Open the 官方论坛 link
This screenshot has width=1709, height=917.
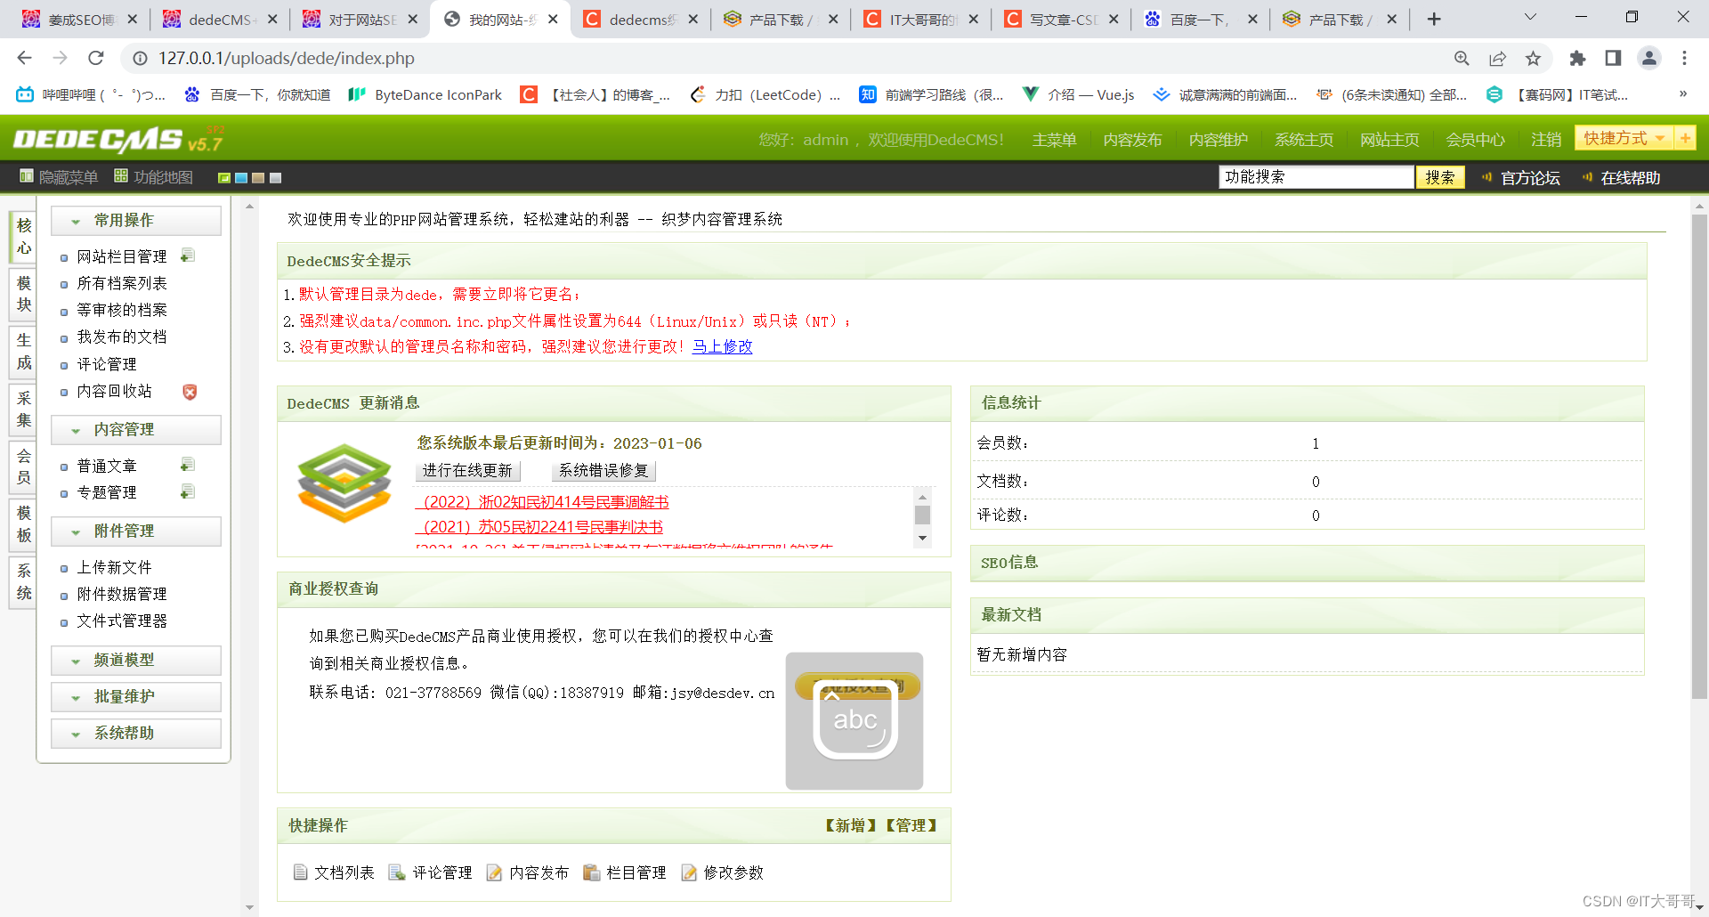[1530, 178]
